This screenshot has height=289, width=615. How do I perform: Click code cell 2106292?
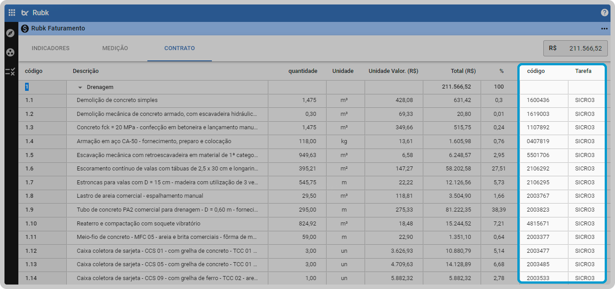(544, 169)
